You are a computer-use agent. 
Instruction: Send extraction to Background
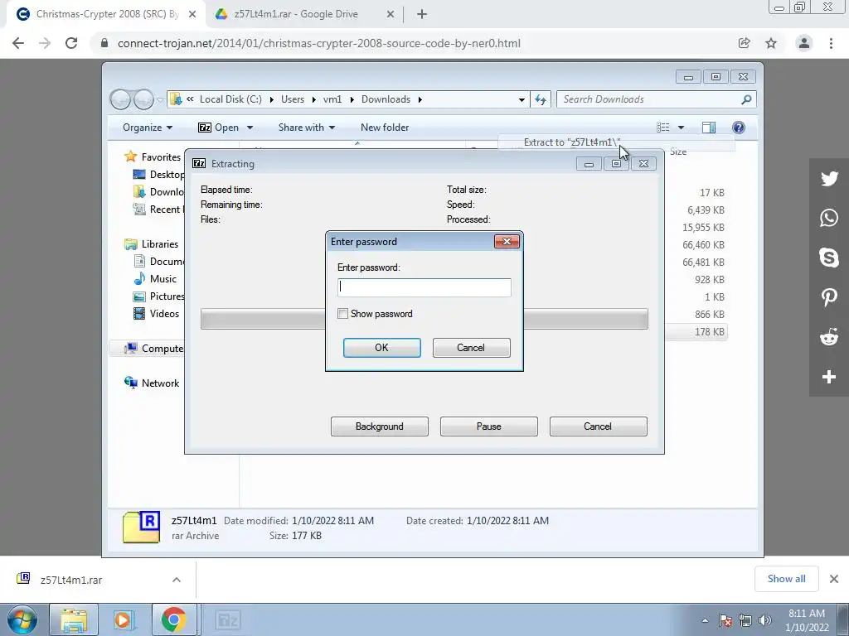coord(379,426)
